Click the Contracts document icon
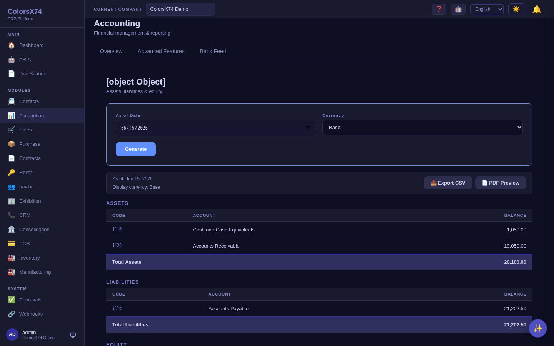The height and width of the screenshot is (346, 554). coord(12,158)
